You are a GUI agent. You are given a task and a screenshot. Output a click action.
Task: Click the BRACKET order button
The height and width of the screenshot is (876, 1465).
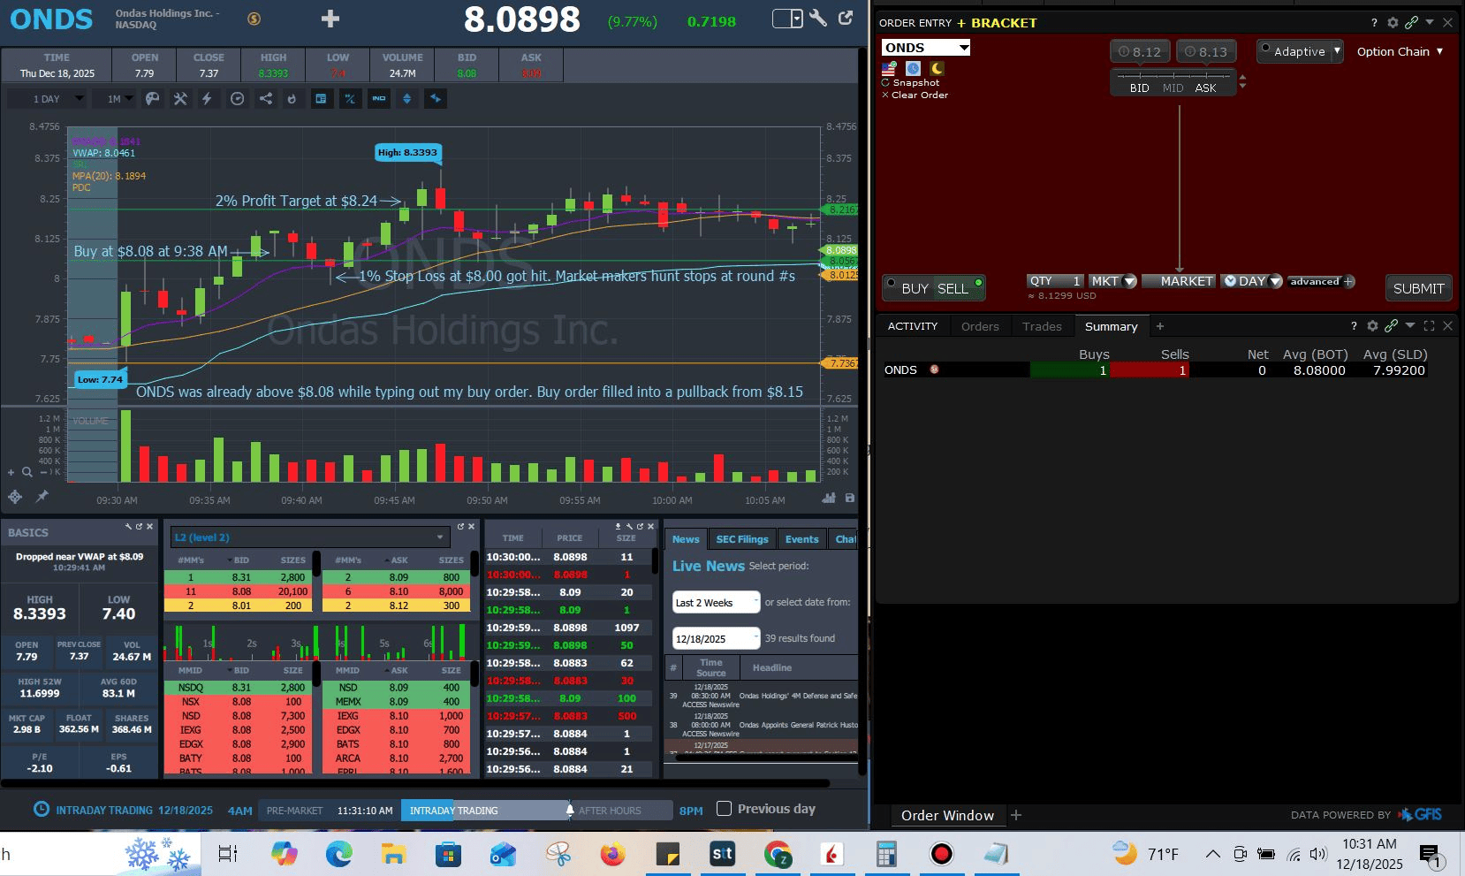(997, 23)
